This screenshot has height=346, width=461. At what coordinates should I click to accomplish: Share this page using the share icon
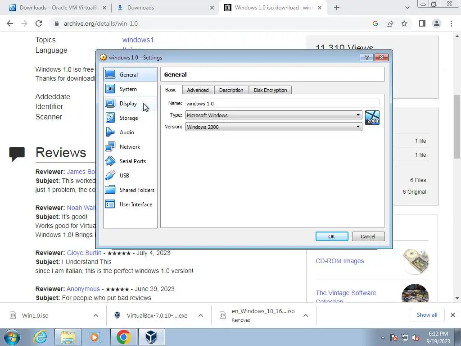click(390, 23)
